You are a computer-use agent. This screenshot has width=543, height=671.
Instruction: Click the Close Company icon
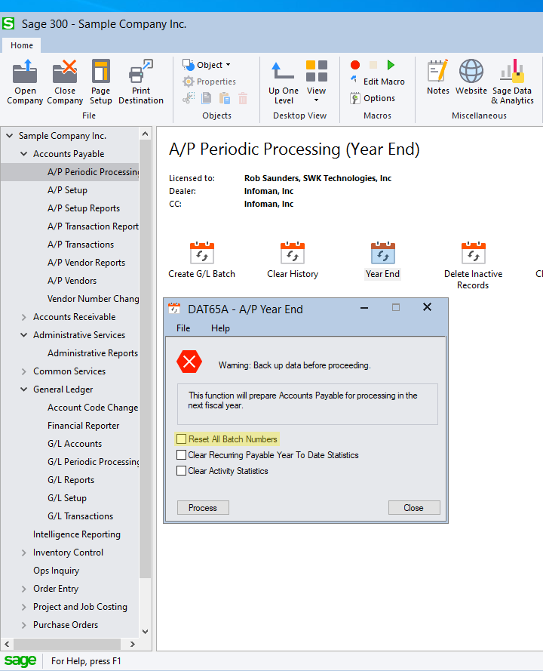point(65,82)
